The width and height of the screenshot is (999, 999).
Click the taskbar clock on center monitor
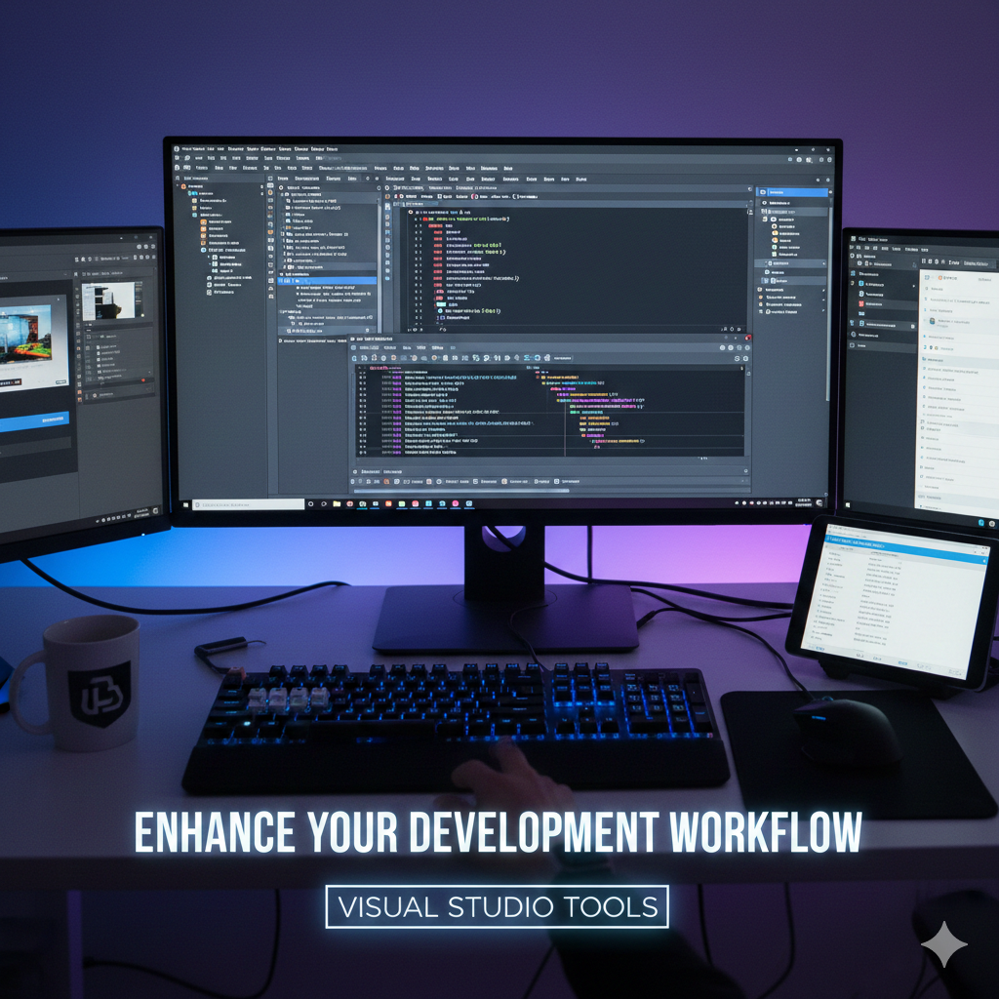click(805, 502)
